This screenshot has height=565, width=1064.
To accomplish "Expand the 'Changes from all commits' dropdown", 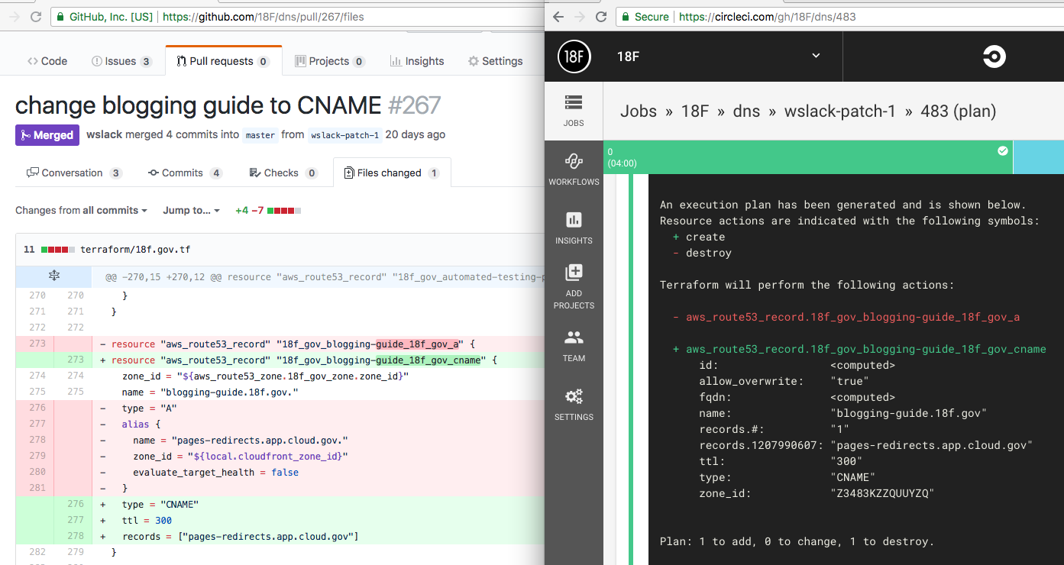I will tap(82, 211).
